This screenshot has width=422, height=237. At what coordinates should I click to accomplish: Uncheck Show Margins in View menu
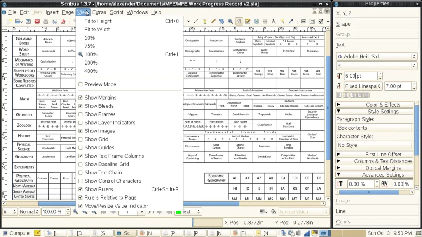pyautogui.click(x=80, y=98)
